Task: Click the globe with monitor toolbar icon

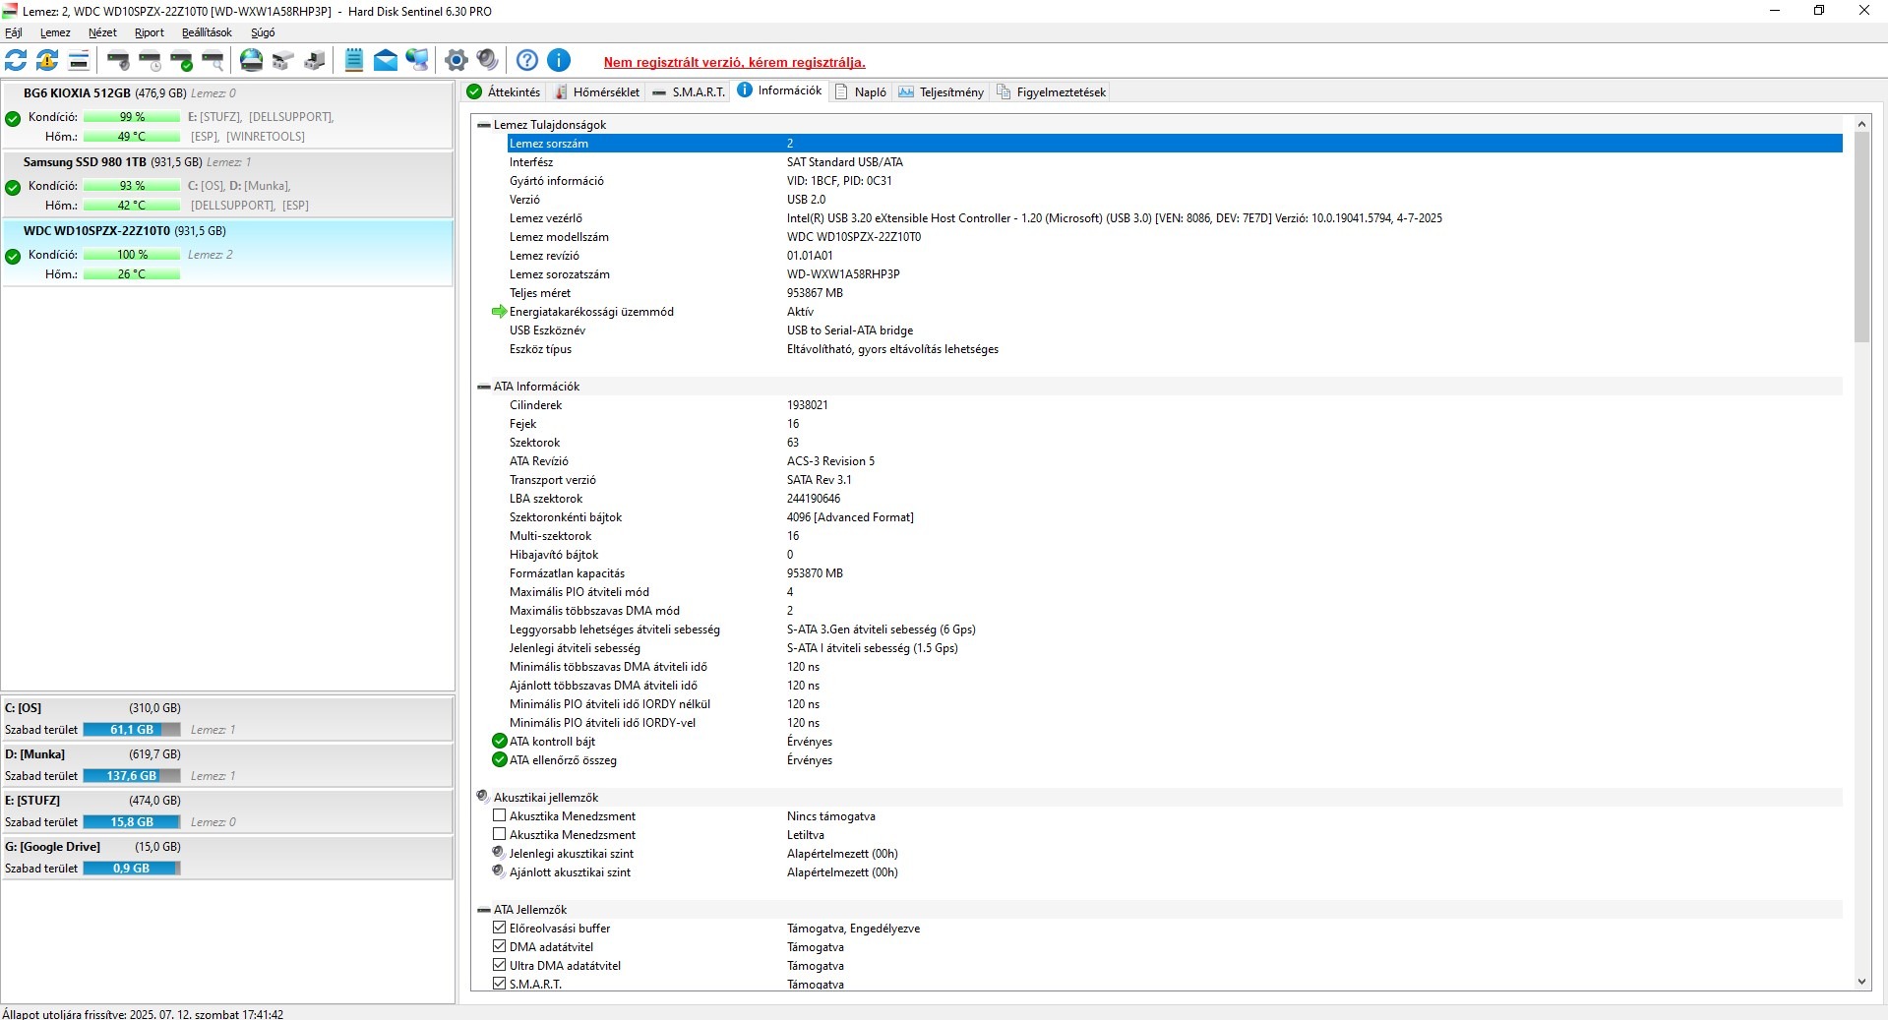Action: [417, 60]
